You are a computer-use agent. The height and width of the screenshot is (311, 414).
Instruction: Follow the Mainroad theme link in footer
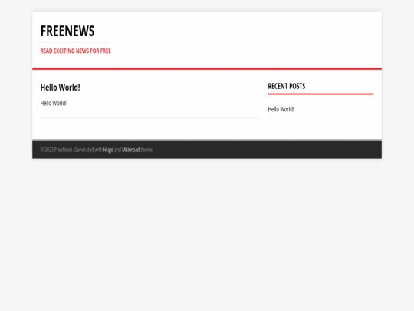[x=130, y=150]
